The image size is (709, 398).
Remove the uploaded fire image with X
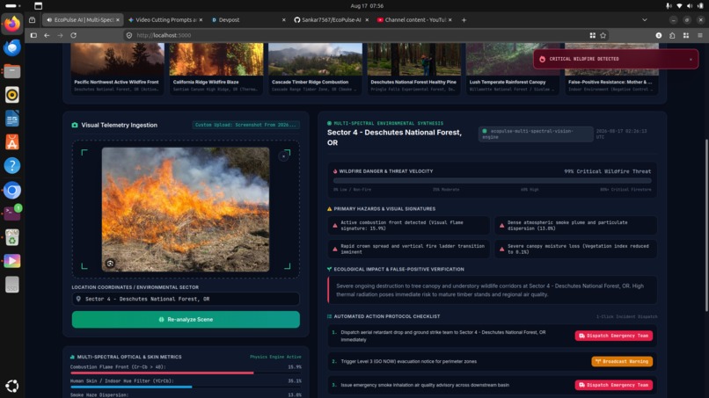click(x=284, y=156)
